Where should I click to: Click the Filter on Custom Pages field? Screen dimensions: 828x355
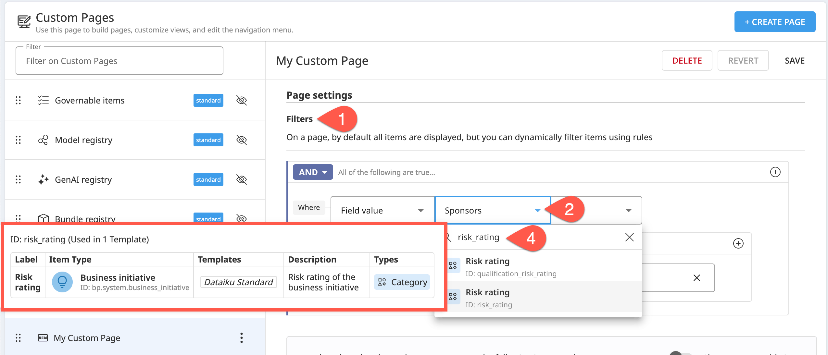119,61
